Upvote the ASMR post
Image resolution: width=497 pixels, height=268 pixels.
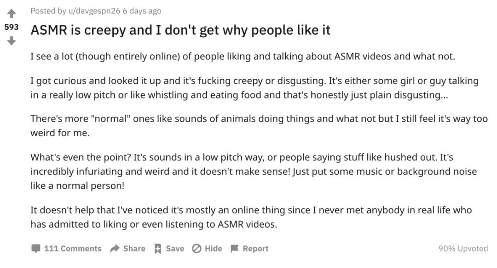point(12,13)
